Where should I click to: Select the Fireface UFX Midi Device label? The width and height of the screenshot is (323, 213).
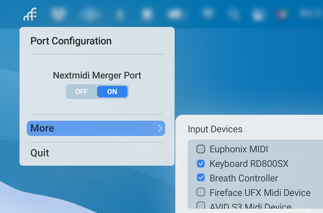pos(260,193)
